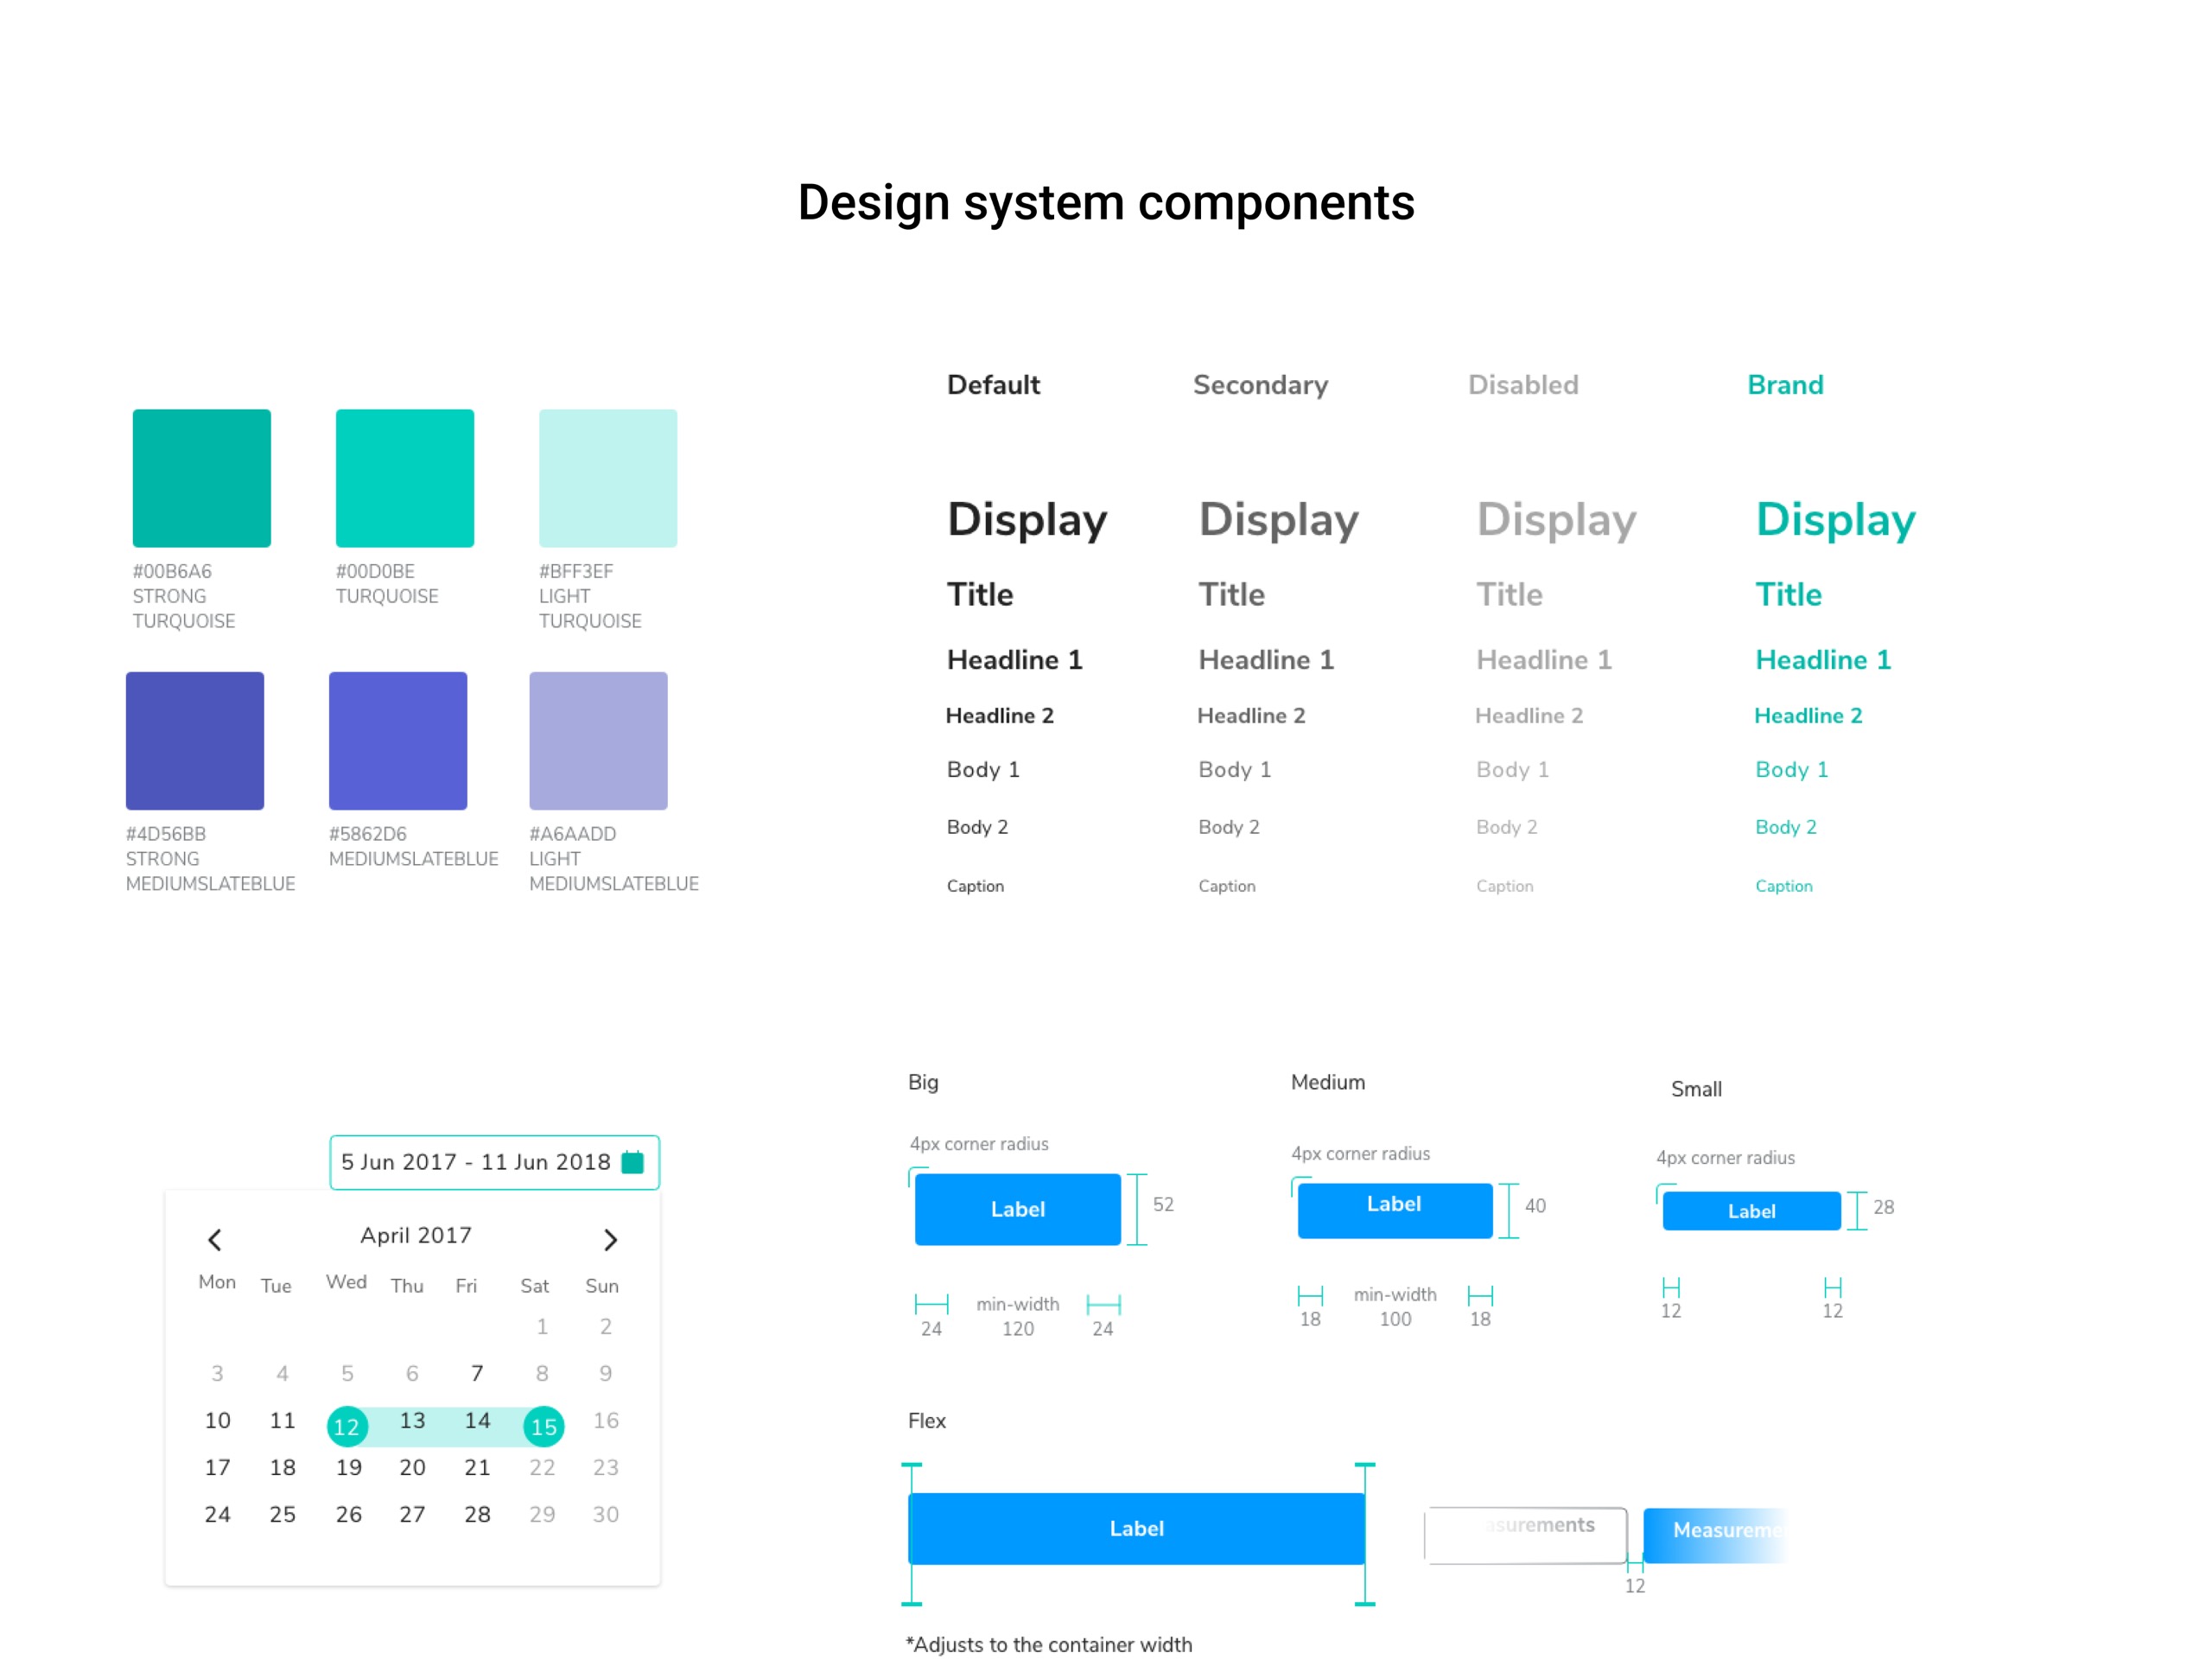
Task: Click the Flex full-width Label button
Action: 1136,1528
